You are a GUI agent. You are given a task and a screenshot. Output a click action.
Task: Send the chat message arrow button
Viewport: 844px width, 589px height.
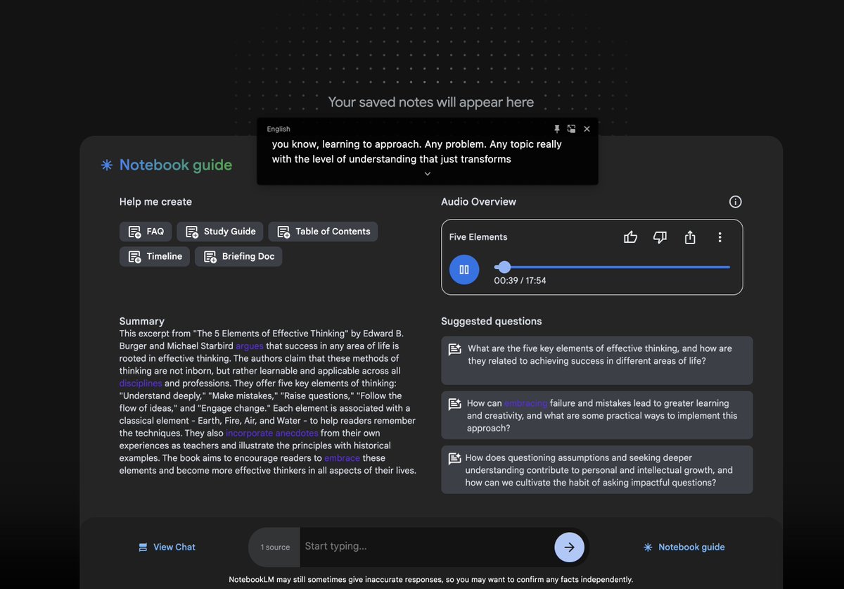coord(570,547)
